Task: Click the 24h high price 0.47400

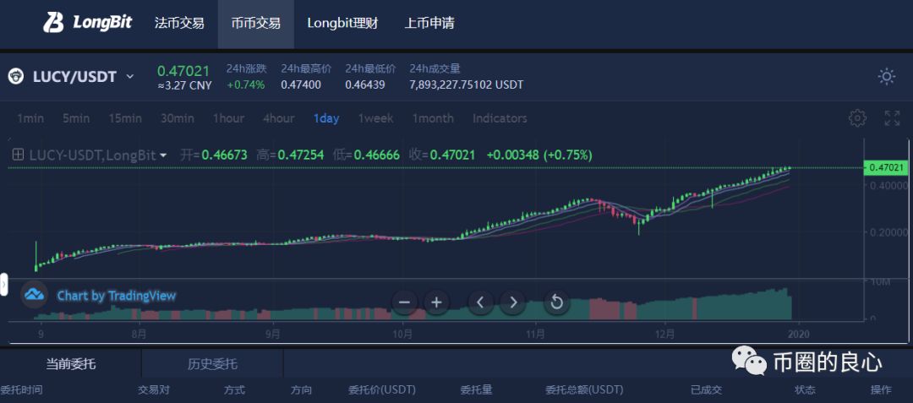Action: 301,84
